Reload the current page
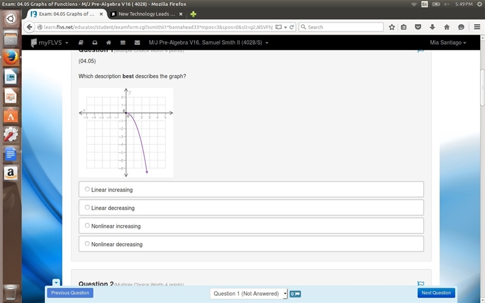Viewport: 485px width, 303px height. (292, 27)
